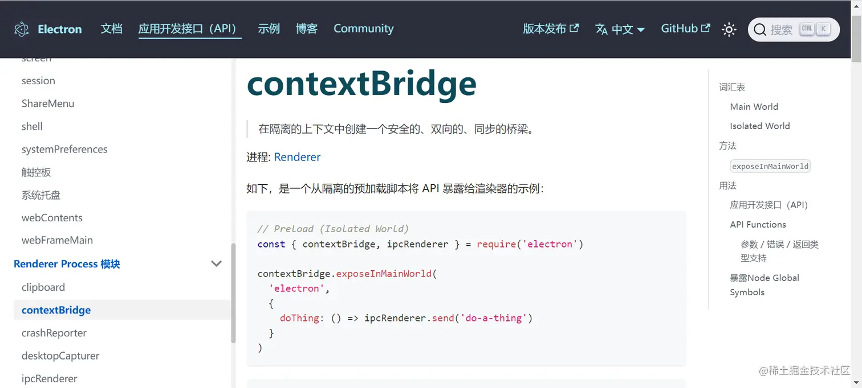Viewport: 862px width, 388px height.
Task: Jump to Isolated World in contents
Action: [760, 126]
